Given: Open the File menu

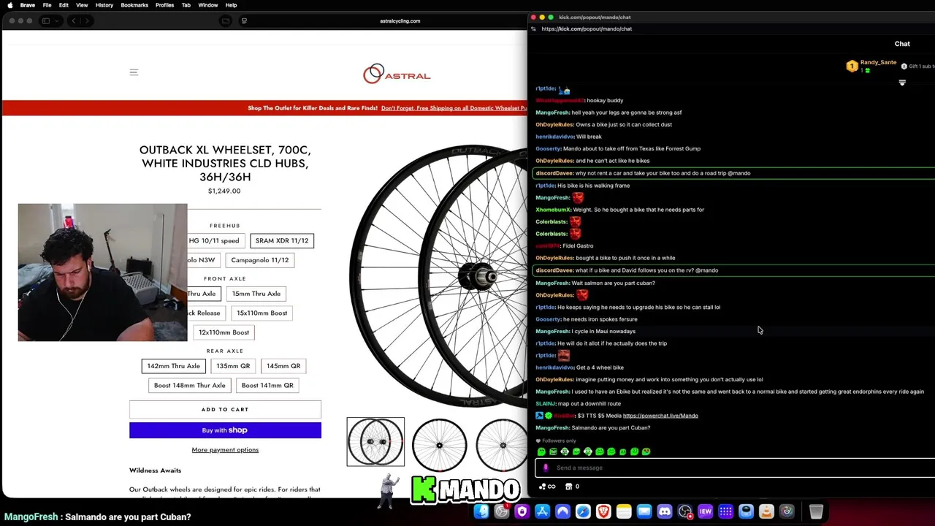Looking at the screenshot, I should 47,5.
